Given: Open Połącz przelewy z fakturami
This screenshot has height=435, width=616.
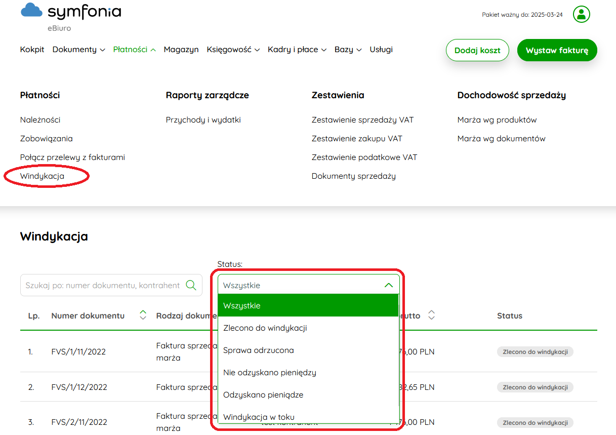Looking at the screenshot, I should coord(72,157).
